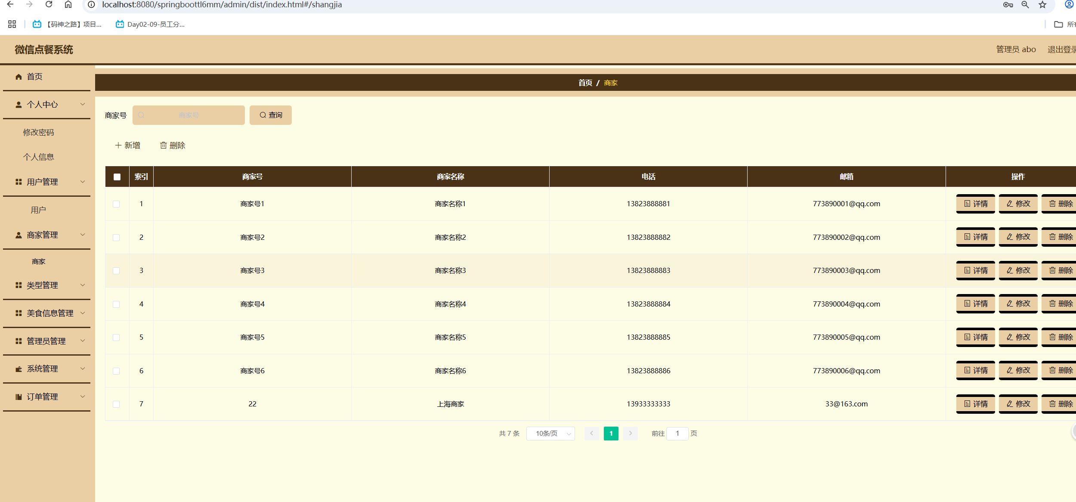Expand the 订单管理 menu chevron
1076x502 pixels.
pyautogui.click(x=83, y=397)
